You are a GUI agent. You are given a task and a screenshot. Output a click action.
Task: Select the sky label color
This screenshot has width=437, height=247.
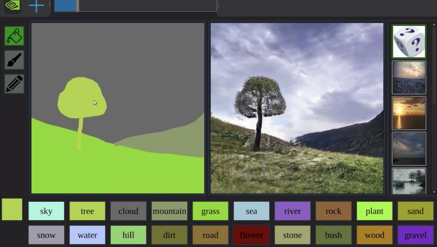(46, 211)
